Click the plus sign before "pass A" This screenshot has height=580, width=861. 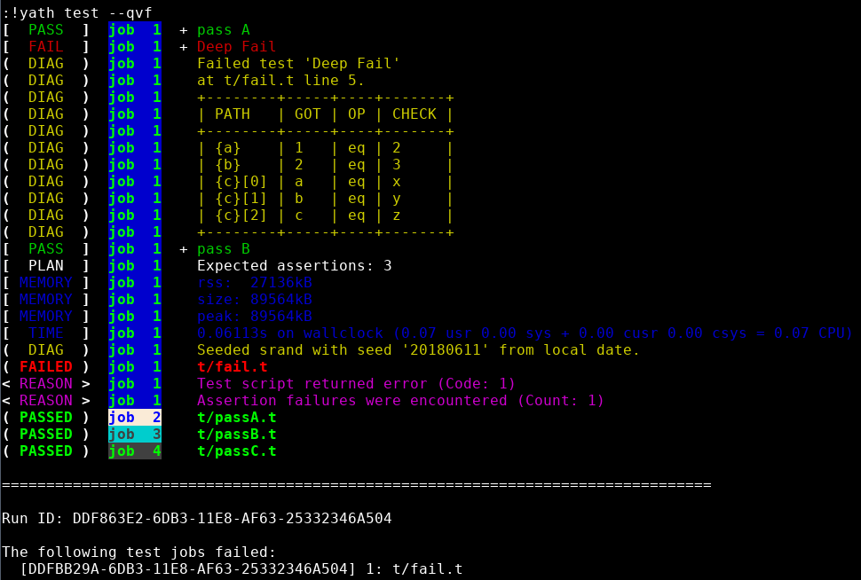tap(184, 30)
